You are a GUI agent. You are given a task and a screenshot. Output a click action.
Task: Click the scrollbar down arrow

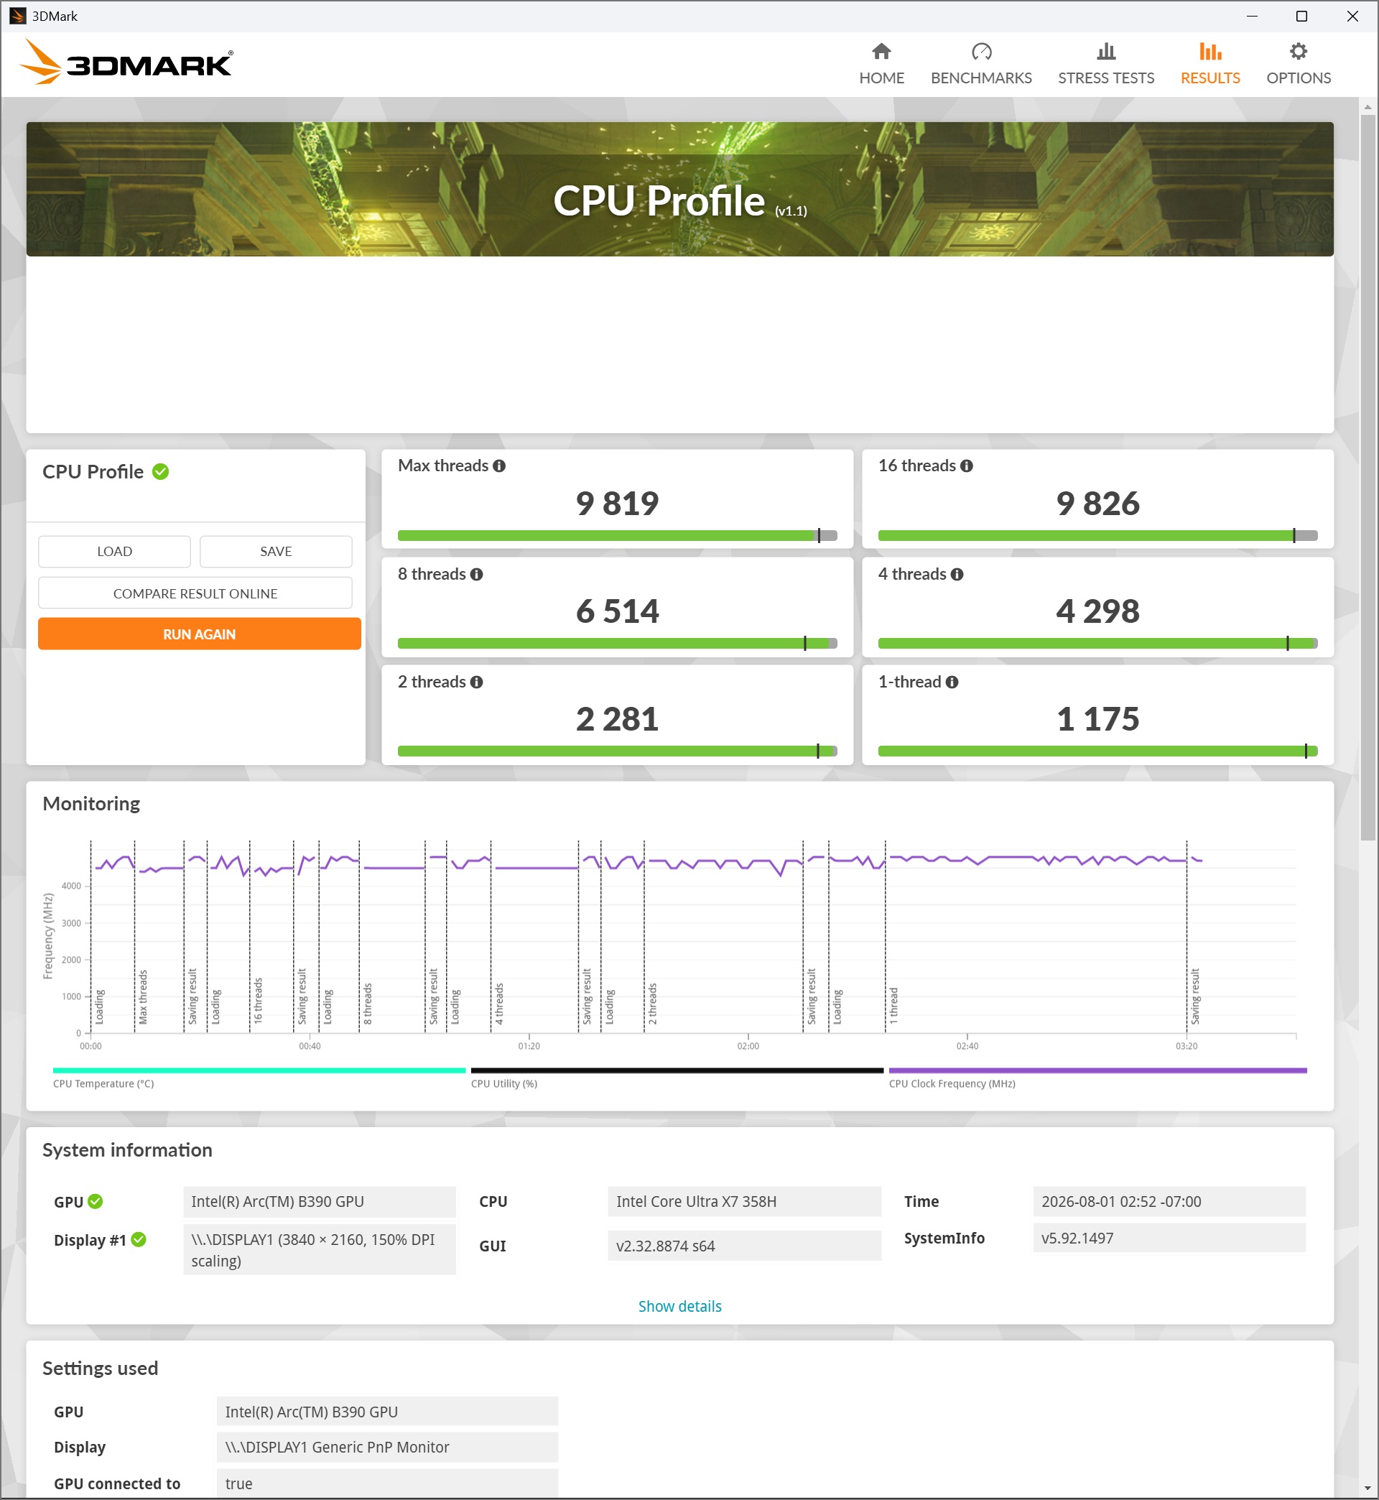tap(1367, 1487)
